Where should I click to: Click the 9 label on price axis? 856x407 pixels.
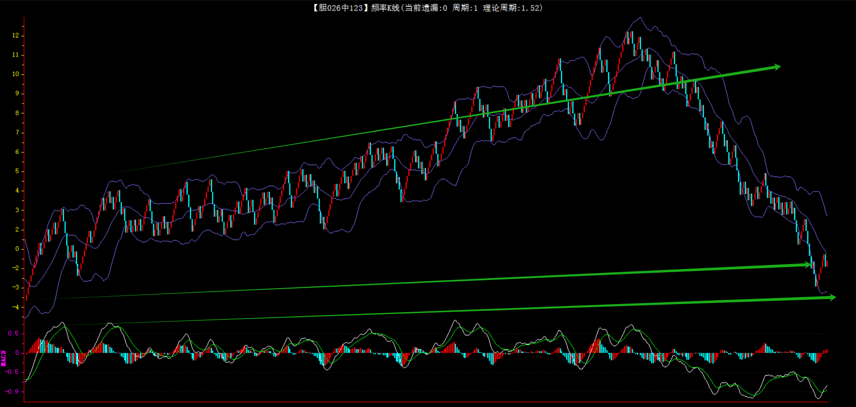(17, 93)
